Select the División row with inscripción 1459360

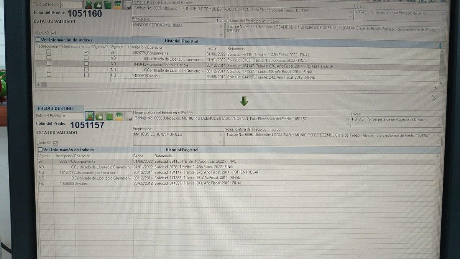point(237,183)
